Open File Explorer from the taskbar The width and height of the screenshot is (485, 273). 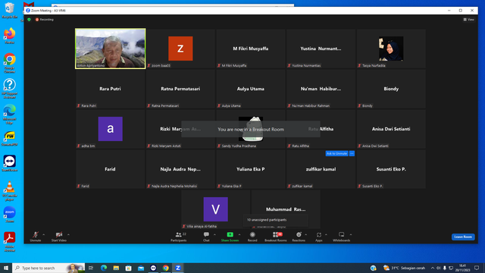coord(116,268)
